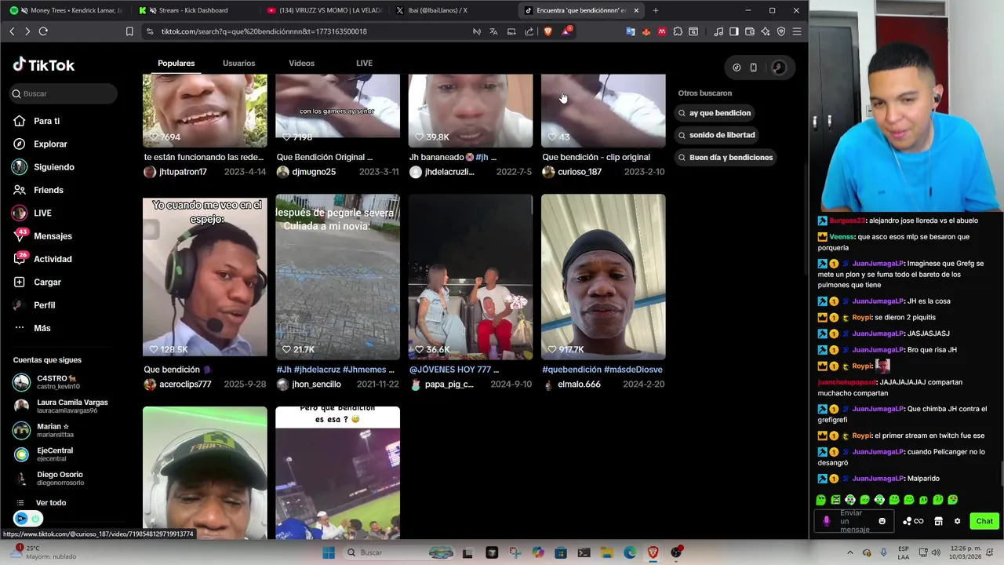Open elmalo.666 video with 917.7K likes
Screen dimensions: 1004x565
[603, 275]
